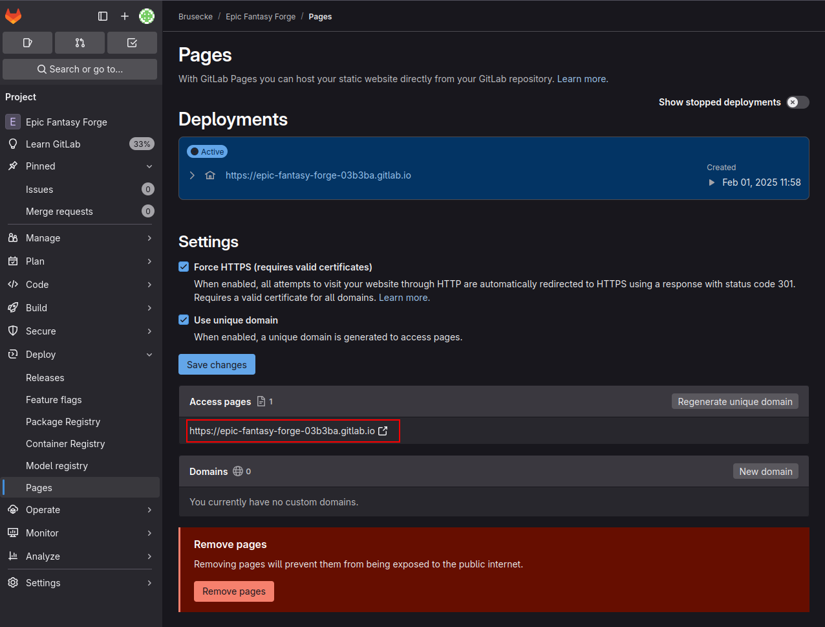Click the Operate cloud gear icon
825x627 pixels.
pos(13,510)
